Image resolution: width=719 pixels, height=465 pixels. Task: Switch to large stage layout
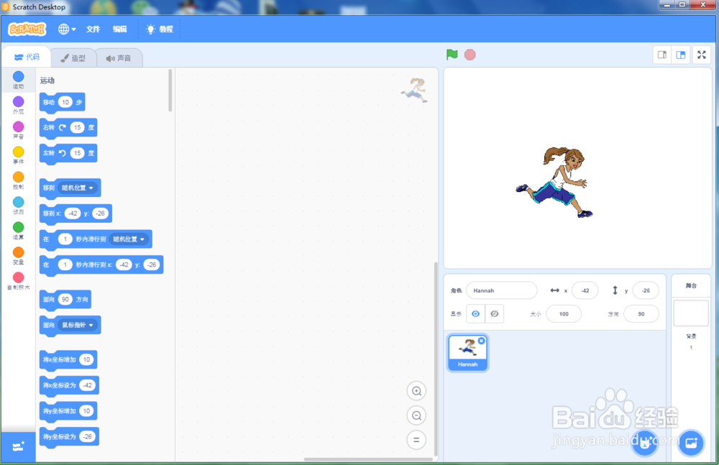(x=681, y=55)
